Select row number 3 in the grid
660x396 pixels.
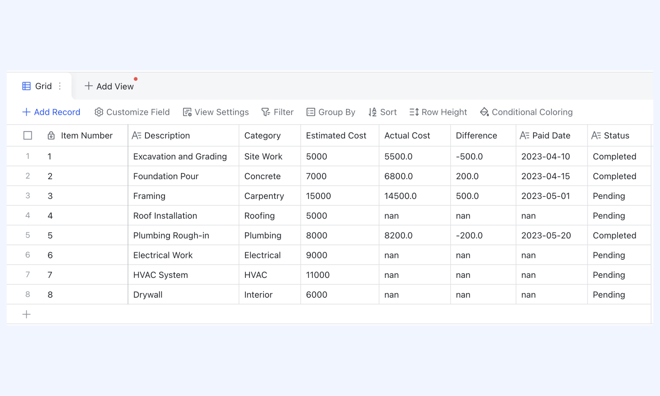coord(28,196)
